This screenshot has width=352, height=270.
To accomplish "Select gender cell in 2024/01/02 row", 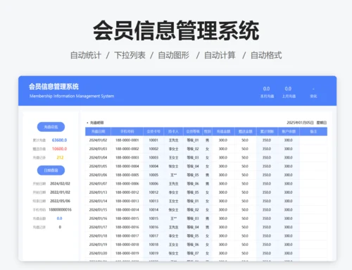I will point(207,140).
